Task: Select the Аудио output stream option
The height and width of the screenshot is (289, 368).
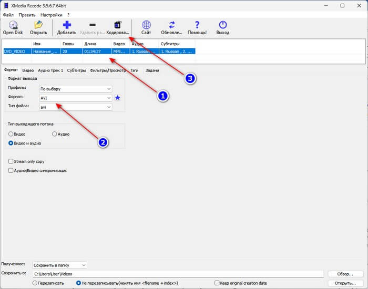Action: 54,135
